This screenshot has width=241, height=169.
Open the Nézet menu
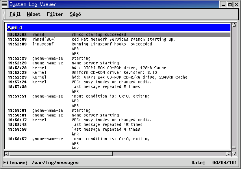click(33, 14)
